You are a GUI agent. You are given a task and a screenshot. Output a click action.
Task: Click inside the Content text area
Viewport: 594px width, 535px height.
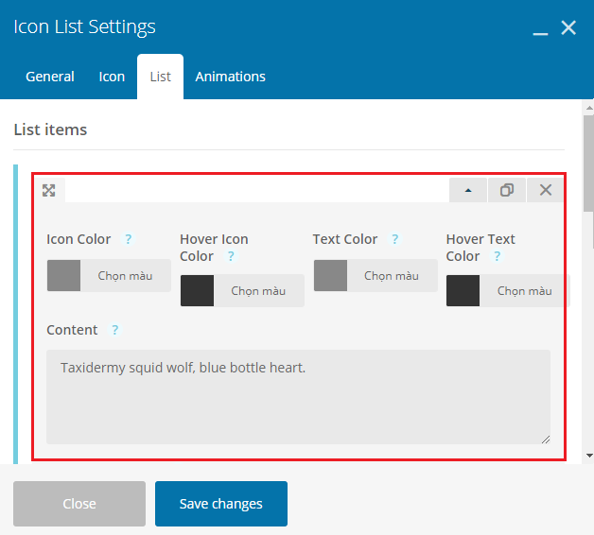298,397
